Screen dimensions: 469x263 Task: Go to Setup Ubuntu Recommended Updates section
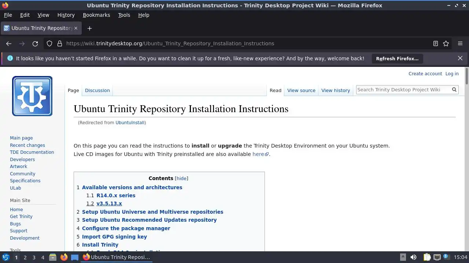(x=149, y=220)
